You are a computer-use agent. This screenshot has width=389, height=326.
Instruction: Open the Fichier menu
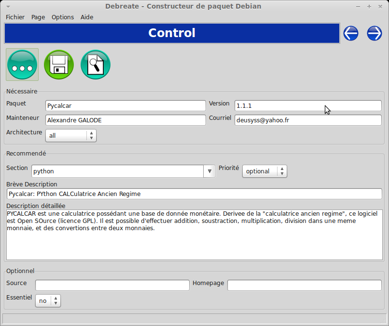tap(15, 17)
